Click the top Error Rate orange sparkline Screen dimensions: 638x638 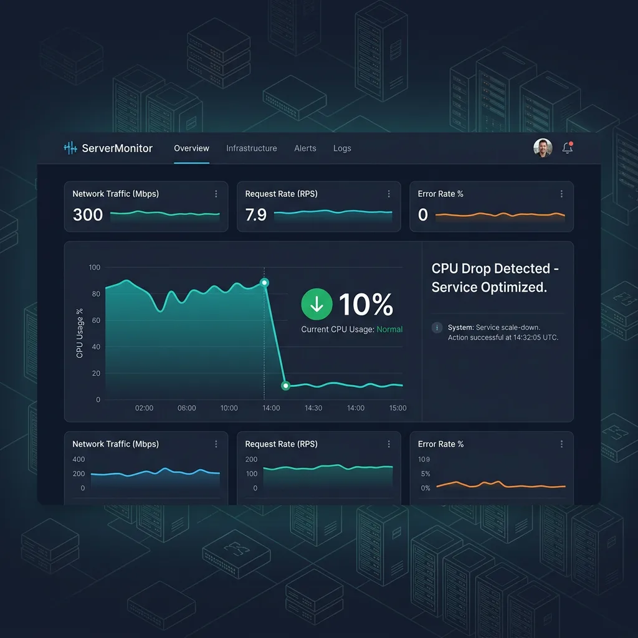tap(500, 214)
